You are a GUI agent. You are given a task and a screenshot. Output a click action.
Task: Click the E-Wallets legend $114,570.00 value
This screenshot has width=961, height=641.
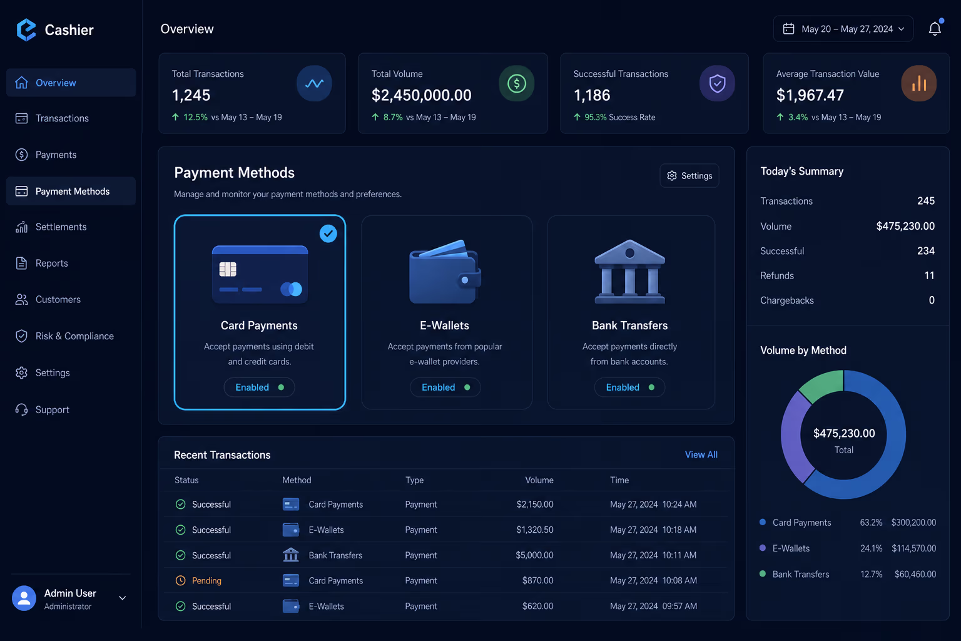pyautogui.click(x=913, y=548)
